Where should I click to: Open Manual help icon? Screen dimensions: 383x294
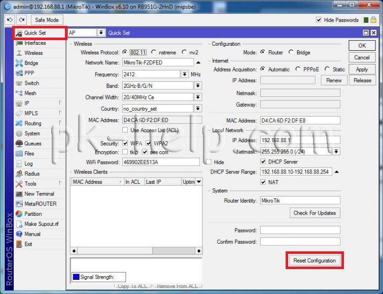(x=19, y=234)
